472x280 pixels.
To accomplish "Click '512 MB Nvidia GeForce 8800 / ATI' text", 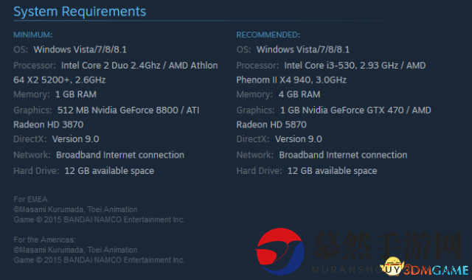I will 128,111.
